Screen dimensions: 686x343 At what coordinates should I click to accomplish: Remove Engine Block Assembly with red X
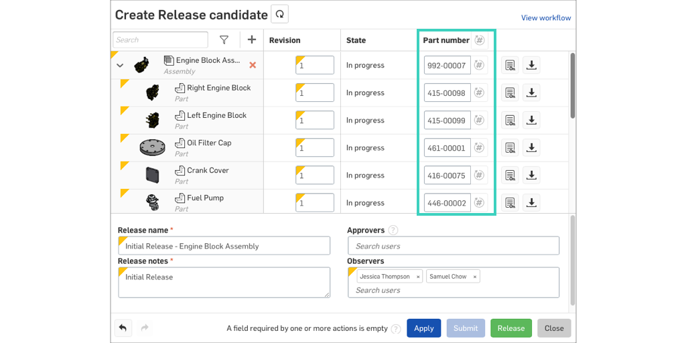click(253, 65)
